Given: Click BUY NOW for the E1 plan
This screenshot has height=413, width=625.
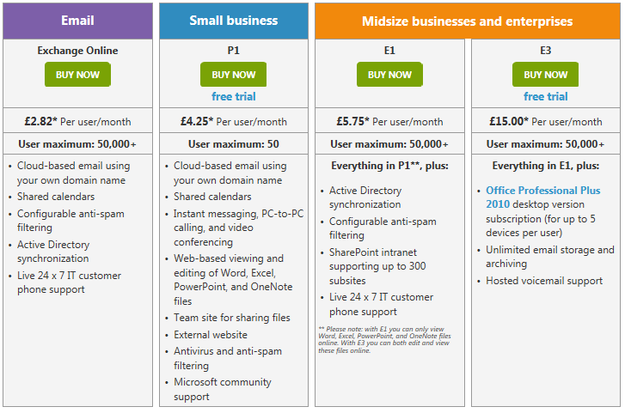Looking at the screenshot, I should (x=389, y=75).
